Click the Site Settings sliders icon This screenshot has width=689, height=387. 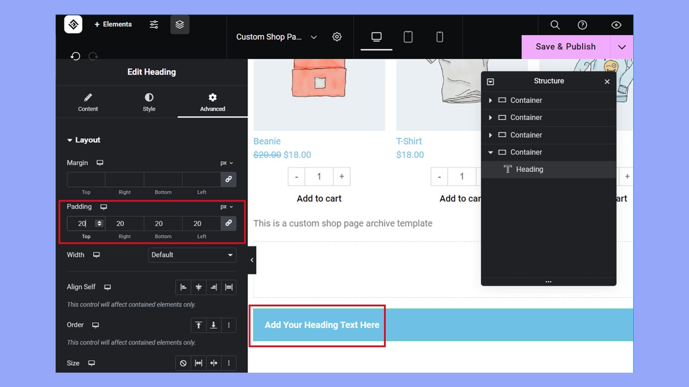tap(153, 25)
